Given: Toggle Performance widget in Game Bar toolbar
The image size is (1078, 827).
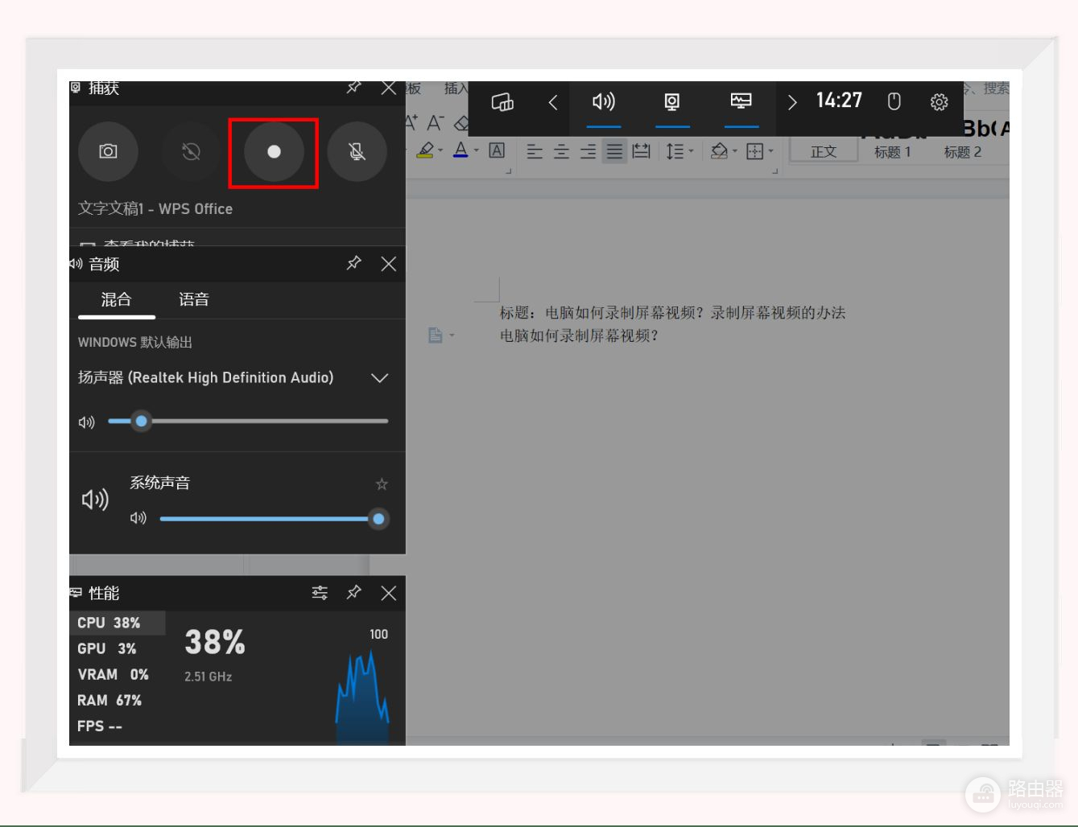Looking at the screenshot, I should 741,101.
